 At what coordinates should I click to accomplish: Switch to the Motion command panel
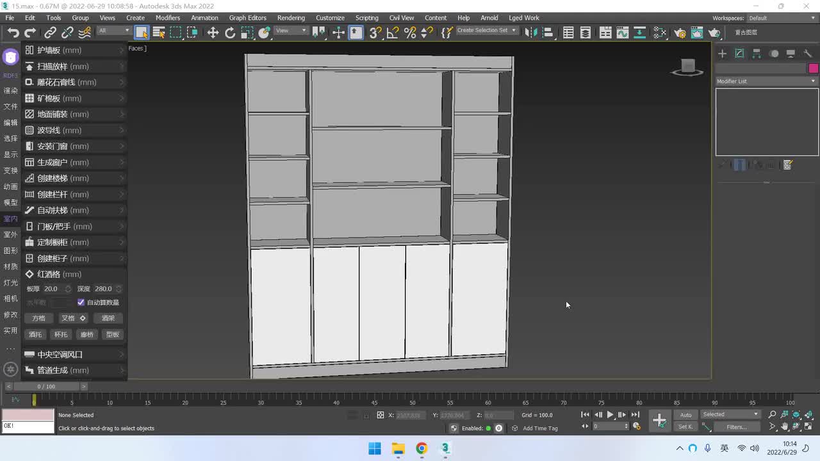774,54
